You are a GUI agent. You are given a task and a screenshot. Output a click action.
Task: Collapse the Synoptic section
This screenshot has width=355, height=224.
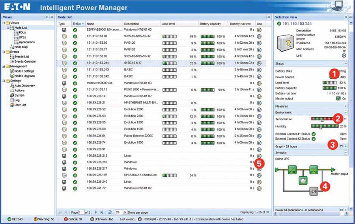(346, 153)
